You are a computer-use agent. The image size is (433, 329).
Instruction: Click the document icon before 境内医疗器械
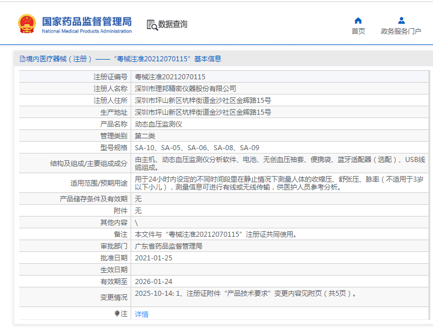point(22,59)
